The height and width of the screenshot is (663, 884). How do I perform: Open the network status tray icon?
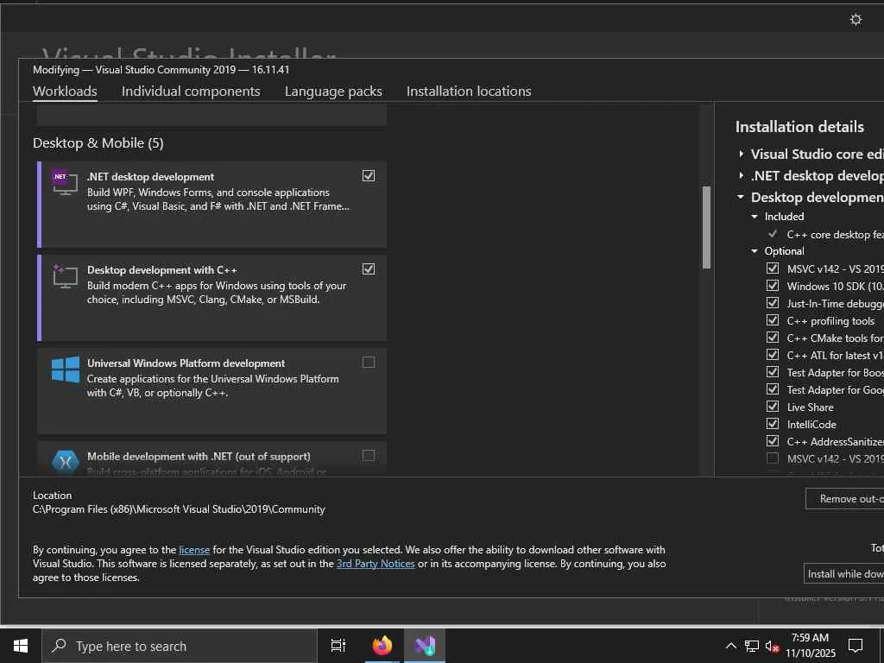click(x=751, y=646)
